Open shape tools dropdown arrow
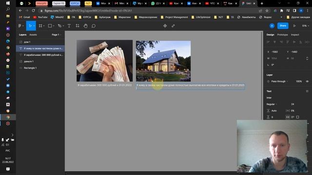The image size is (312, 175). pyautogui.click(x=54, y=26)
